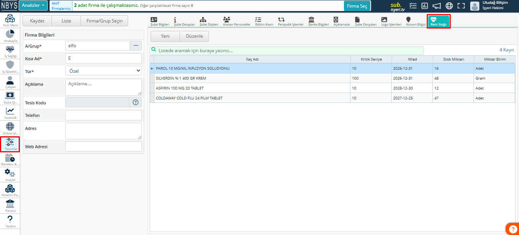Screen dimensions: 519x235
Task: Click the Düzenle button
Action: pyautogui.click(x=194, y=36)
